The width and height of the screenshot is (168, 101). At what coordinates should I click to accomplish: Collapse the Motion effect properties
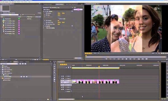pyautogui.click(x=43, y=11)
